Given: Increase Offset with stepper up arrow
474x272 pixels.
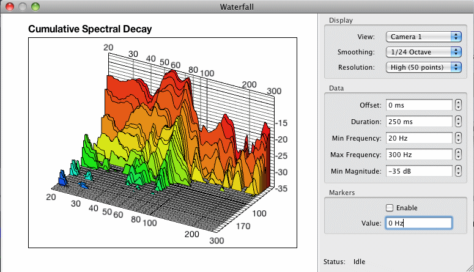Looking at the screenshot, I should point(458,103).
